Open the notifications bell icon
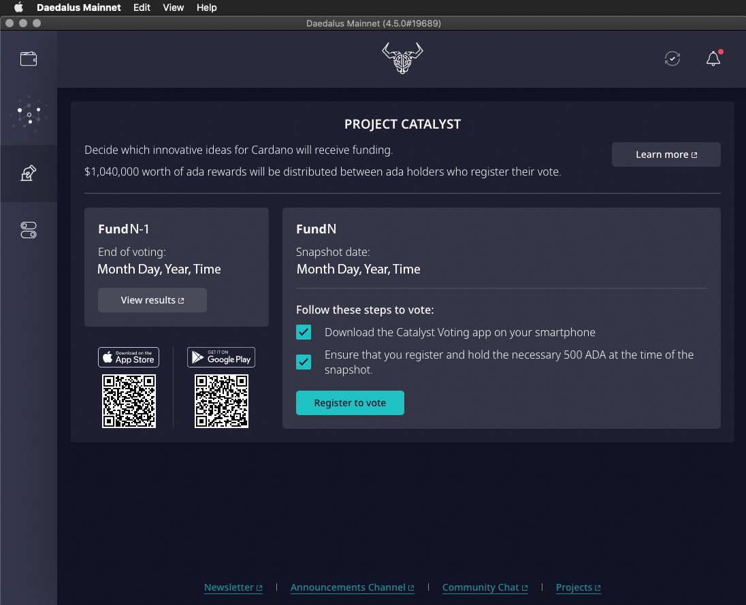Viewport: 746px width, 605px height. (713, 59)
